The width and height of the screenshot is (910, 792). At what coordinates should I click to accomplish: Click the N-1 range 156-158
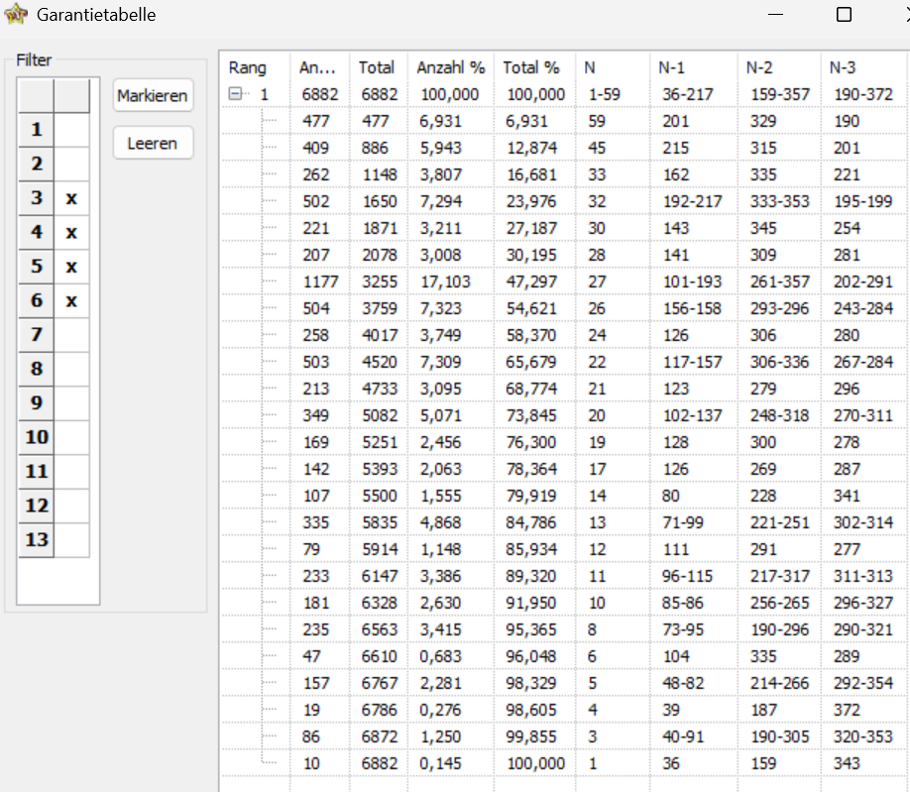[692, 308]
